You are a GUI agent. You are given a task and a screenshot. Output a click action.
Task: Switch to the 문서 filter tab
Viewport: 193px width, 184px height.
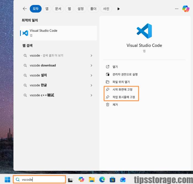pos(58,9)
